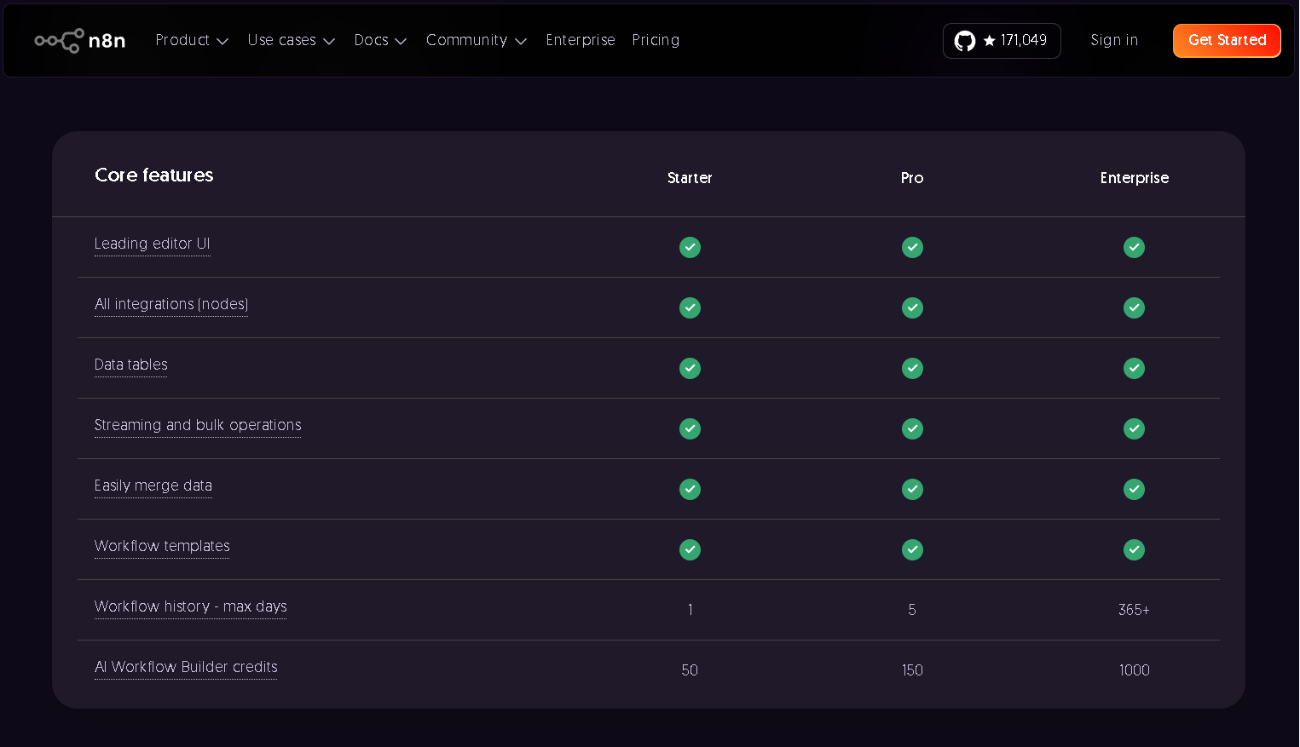
Task: Open Workflow history - max days info
Action: (x=190, y=606)
